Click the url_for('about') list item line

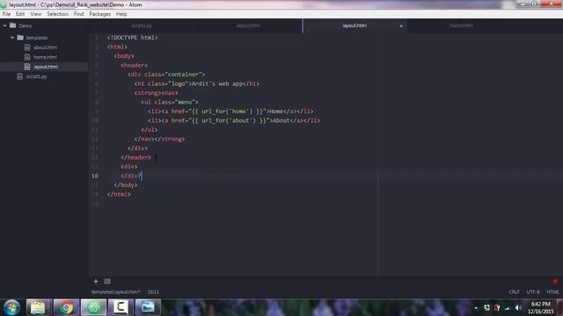click(x=234, y=121)
